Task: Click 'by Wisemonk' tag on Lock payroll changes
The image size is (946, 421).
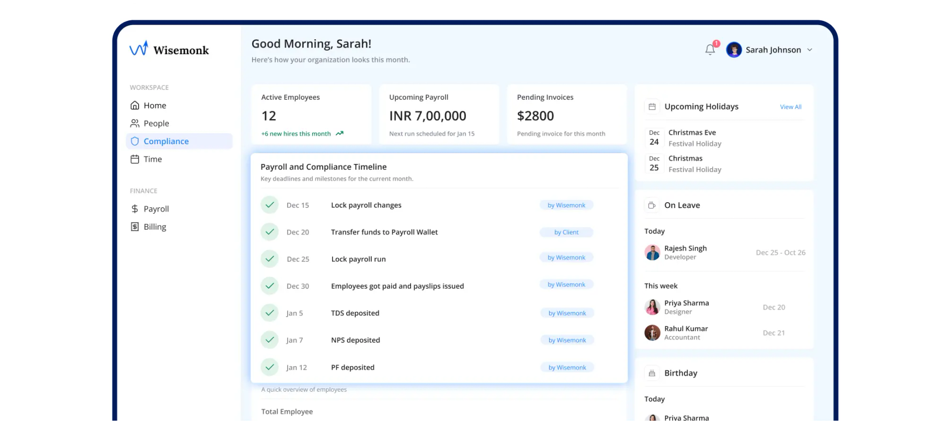Action: click(x=566, y=205)
